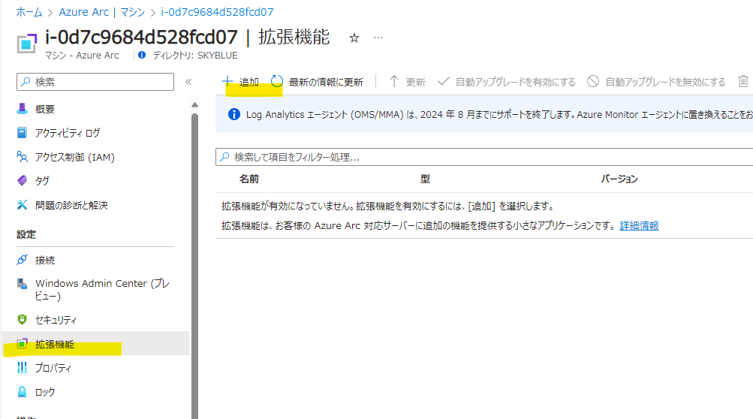
Task: Click the 検索して項目をフィルター処理 filter box
Action: [x=484, y=157]
